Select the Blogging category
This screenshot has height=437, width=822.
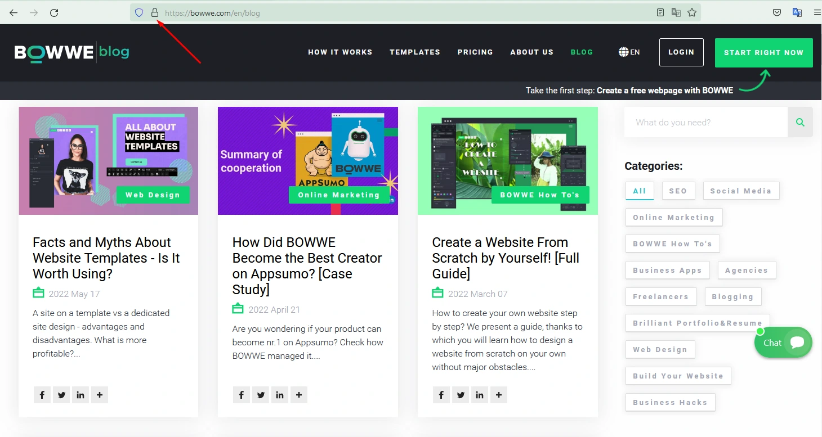click(732, 296)
